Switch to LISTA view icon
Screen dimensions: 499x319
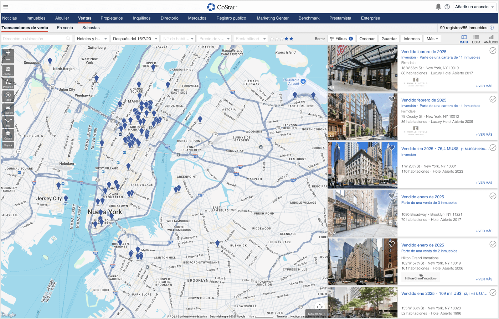[476, 39]
